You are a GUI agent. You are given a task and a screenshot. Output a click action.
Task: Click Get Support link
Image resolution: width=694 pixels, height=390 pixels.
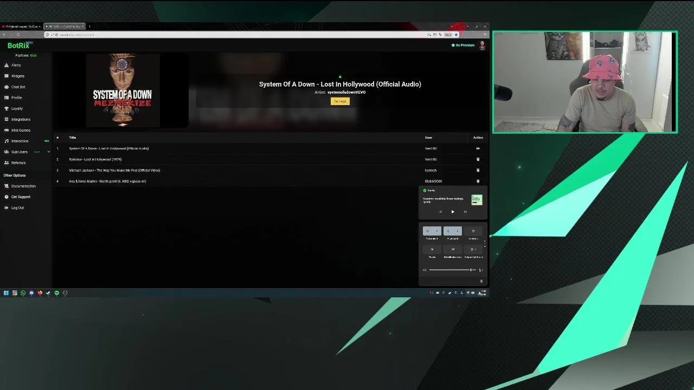click(x=21, y=197)
